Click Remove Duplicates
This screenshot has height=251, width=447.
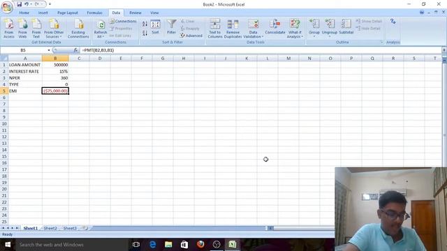coord(233,29)
